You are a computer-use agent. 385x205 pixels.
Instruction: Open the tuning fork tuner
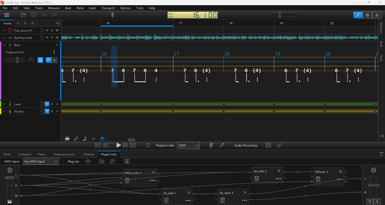113,15
